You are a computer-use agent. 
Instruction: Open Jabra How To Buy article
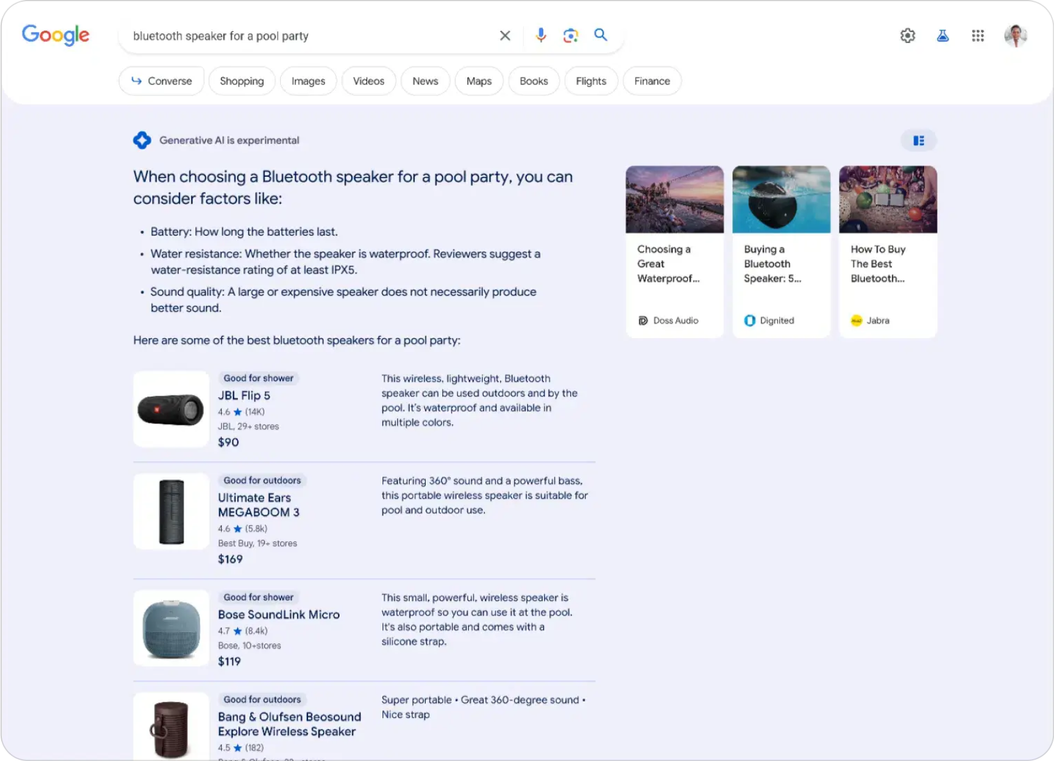pos(888,251)
